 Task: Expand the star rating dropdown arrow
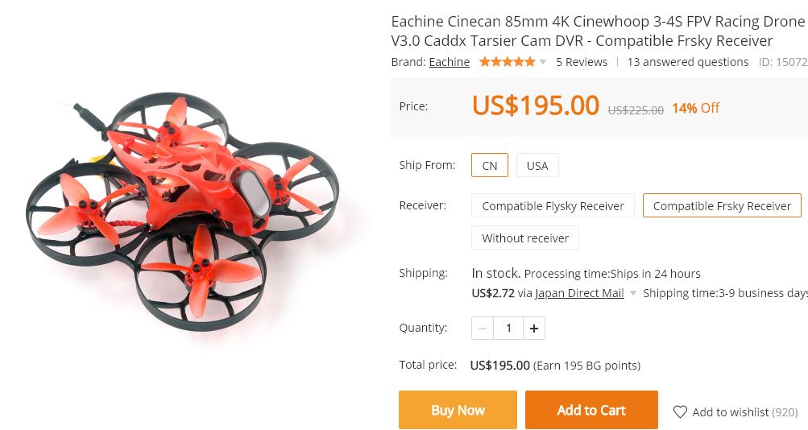tap(543, 62)
